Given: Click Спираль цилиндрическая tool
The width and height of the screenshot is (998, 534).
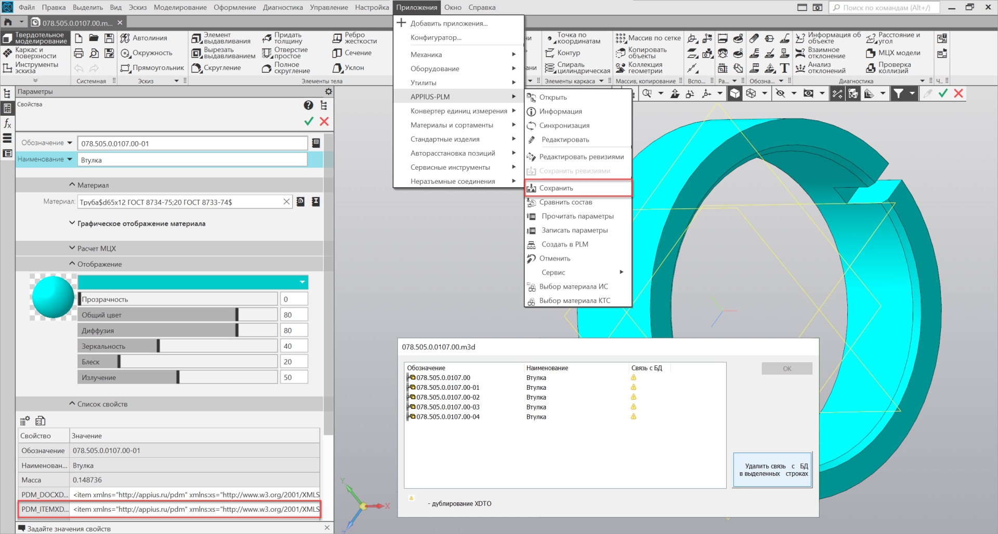Looking at the screenshot, I should pos(577,68).
